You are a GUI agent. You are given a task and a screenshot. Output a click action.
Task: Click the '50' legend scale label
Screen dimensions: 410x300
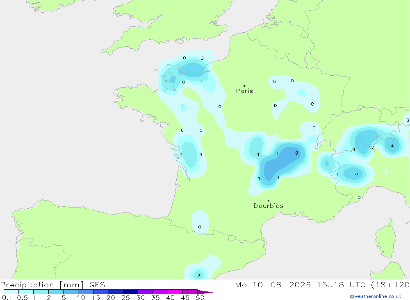[200, 298]
